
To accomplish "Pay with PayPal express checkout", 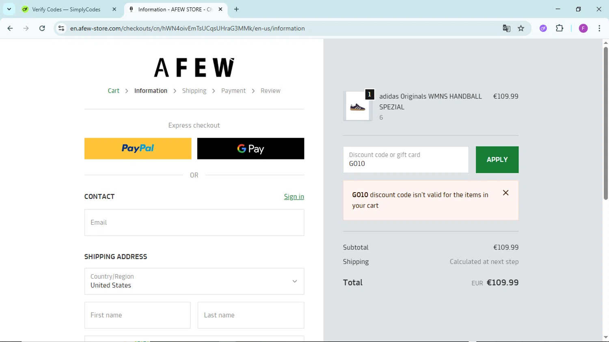I will [138, 148].
